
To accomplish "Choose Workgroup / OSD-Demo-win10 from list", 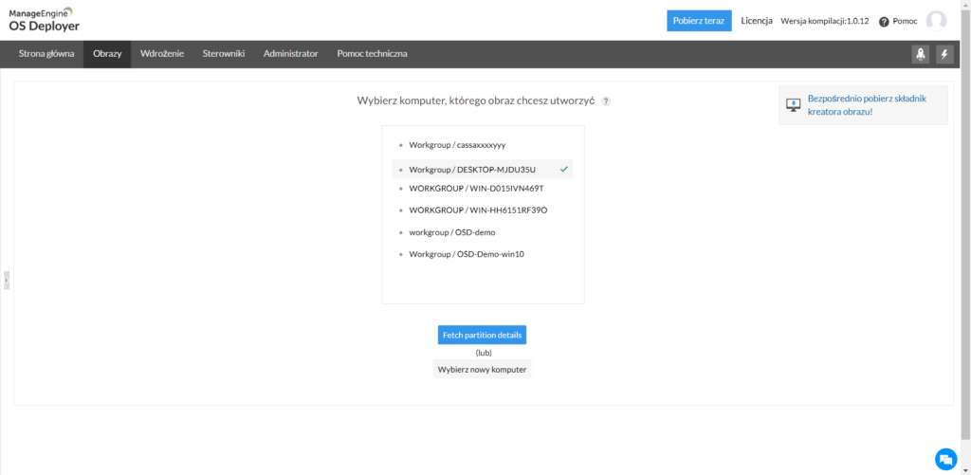I will click(466, 254).
